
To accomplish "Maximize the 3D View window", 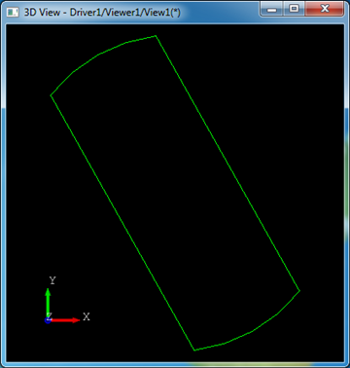I will point(294,9).
